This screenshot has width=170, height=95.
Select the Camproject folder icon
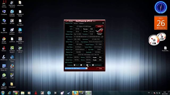click(x=12, y=85)
